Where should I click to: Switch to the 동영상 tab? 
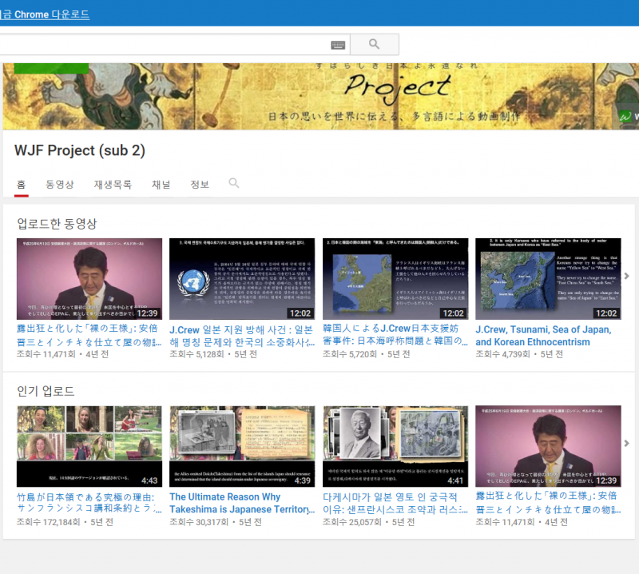click(60, 185)
